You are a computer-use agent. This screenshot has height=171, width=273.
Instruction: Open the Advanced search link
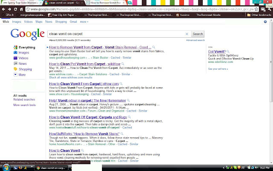(195, 40)
